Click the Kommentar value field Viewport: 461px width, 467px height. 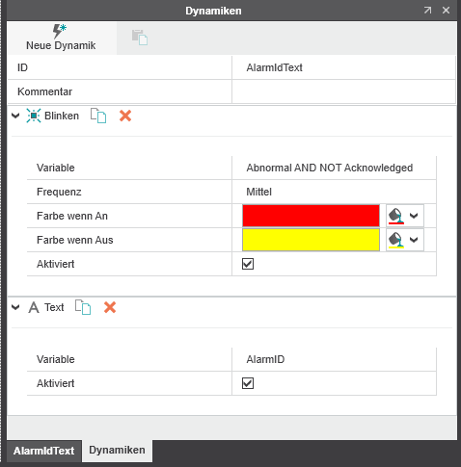343,91
